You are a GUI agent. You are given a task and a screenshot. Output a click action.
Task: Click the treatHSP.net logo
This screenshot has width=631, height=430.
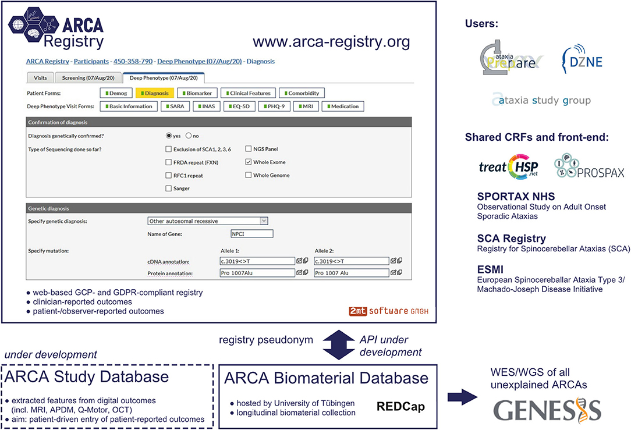[509, 166]
